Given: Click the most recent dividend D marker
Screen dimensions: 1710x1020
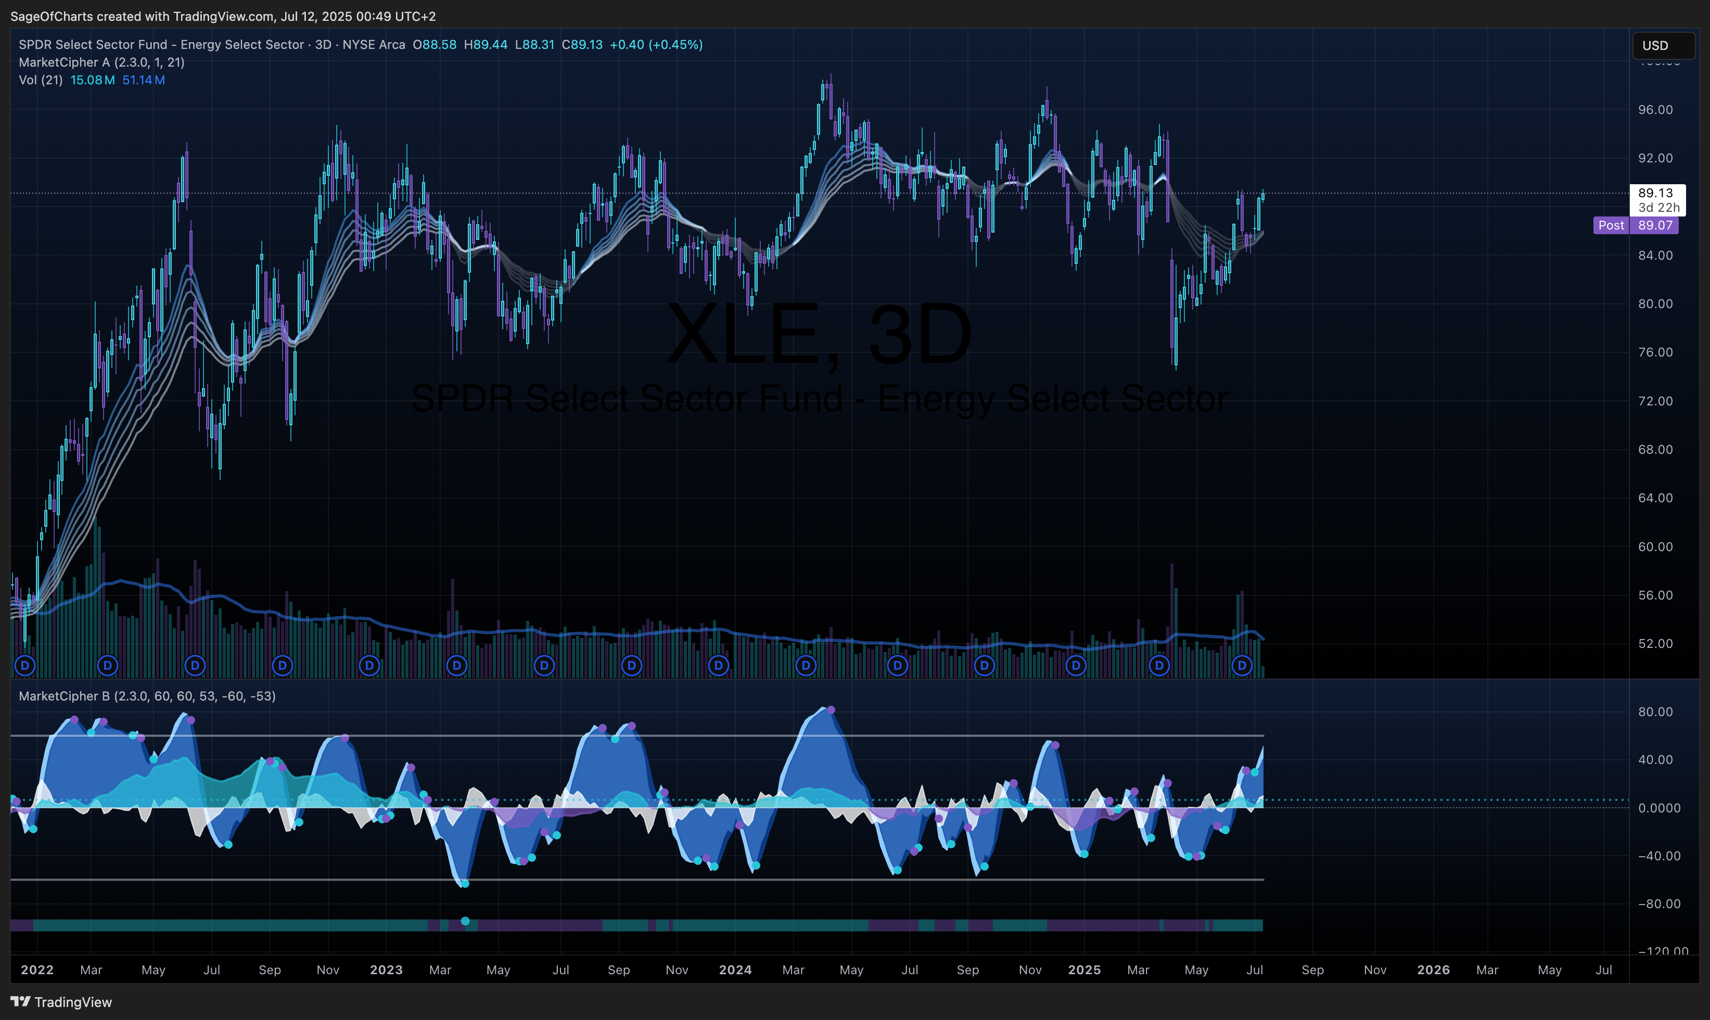Looking at the screenshot, I should (1241, 665).
